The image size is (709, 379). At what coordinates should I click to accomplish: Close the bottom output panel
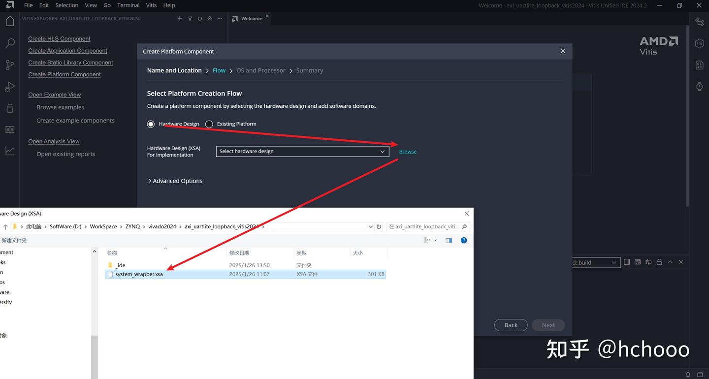[681, 262]
